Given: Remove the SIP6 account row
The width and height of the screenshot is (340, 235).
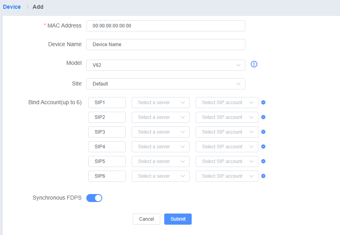Looking at the screenshot, I should [x=263, y=176].
